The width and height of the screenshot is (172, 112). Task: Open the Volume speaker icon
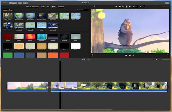click(x=130, y=7)
